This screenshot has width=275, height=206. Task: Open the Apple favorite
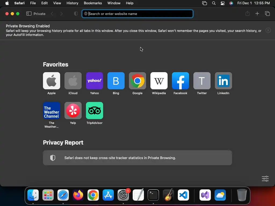[51, 81]
